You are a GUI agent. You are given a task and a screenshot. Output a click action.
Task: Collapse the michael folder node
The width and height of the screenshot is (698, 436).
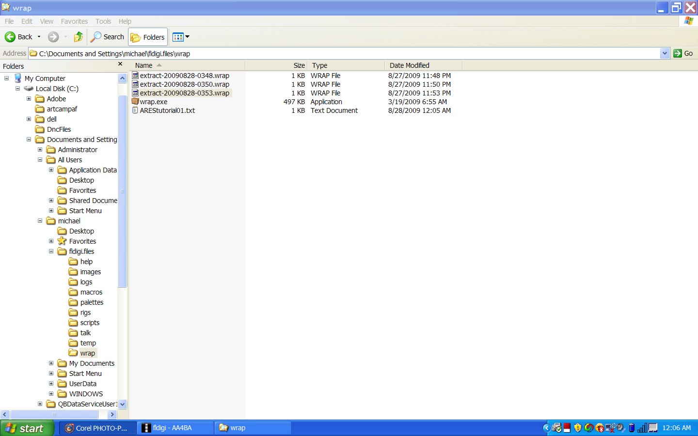[x=40, y=220]
